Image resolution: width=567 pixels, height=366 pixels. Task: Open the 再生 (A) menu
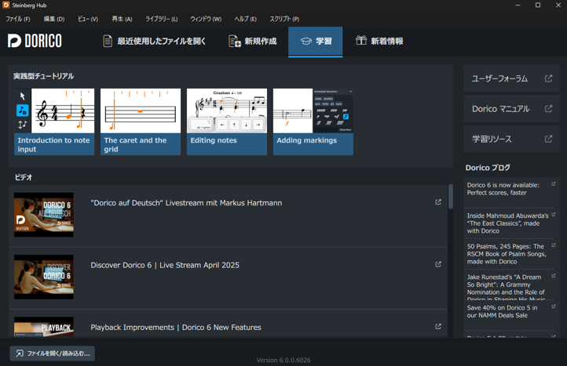(x=122, y=19)
